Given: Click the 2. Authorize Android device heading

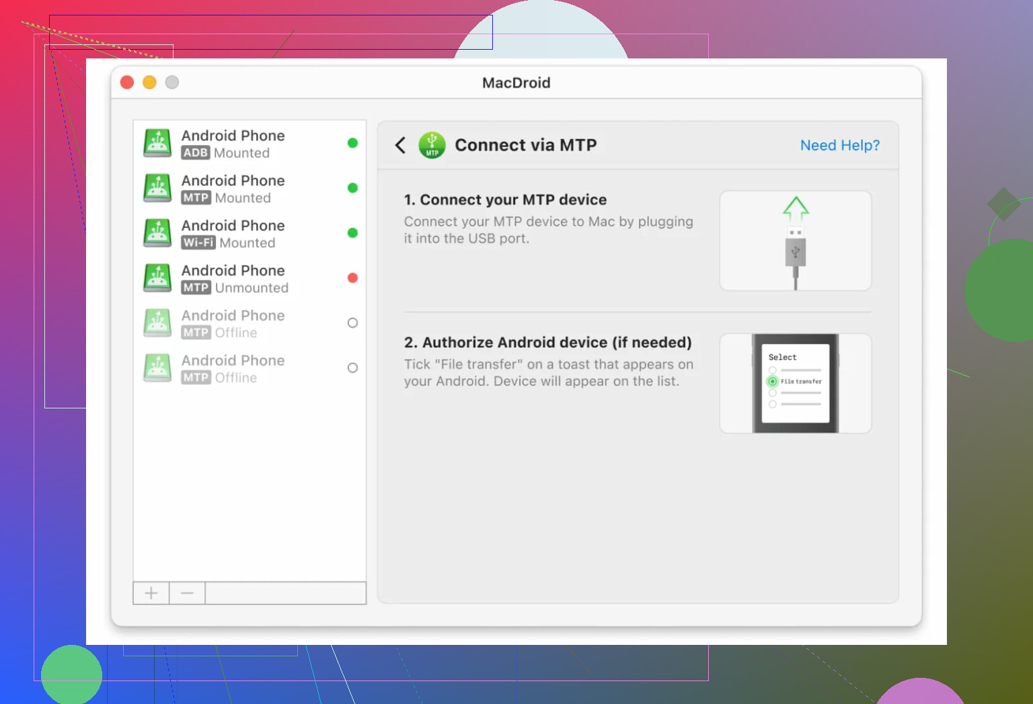Looking at the screenshot, I should (547, 343).
